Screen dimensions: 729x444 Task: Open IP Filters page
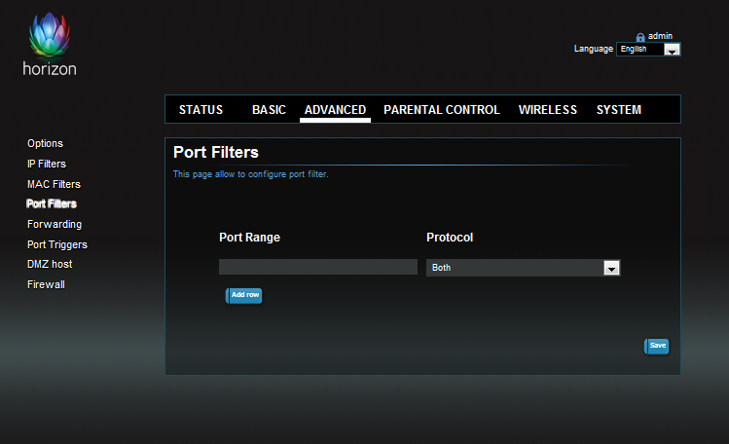[47, 164]
